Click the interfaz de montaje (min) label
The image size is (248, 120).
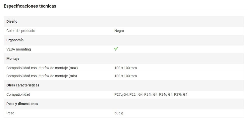point(42,76)
